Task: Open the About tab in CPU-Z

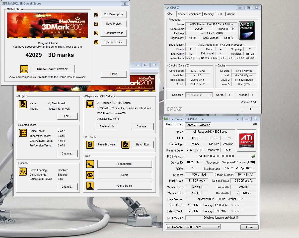Action: tap(231, 14)
